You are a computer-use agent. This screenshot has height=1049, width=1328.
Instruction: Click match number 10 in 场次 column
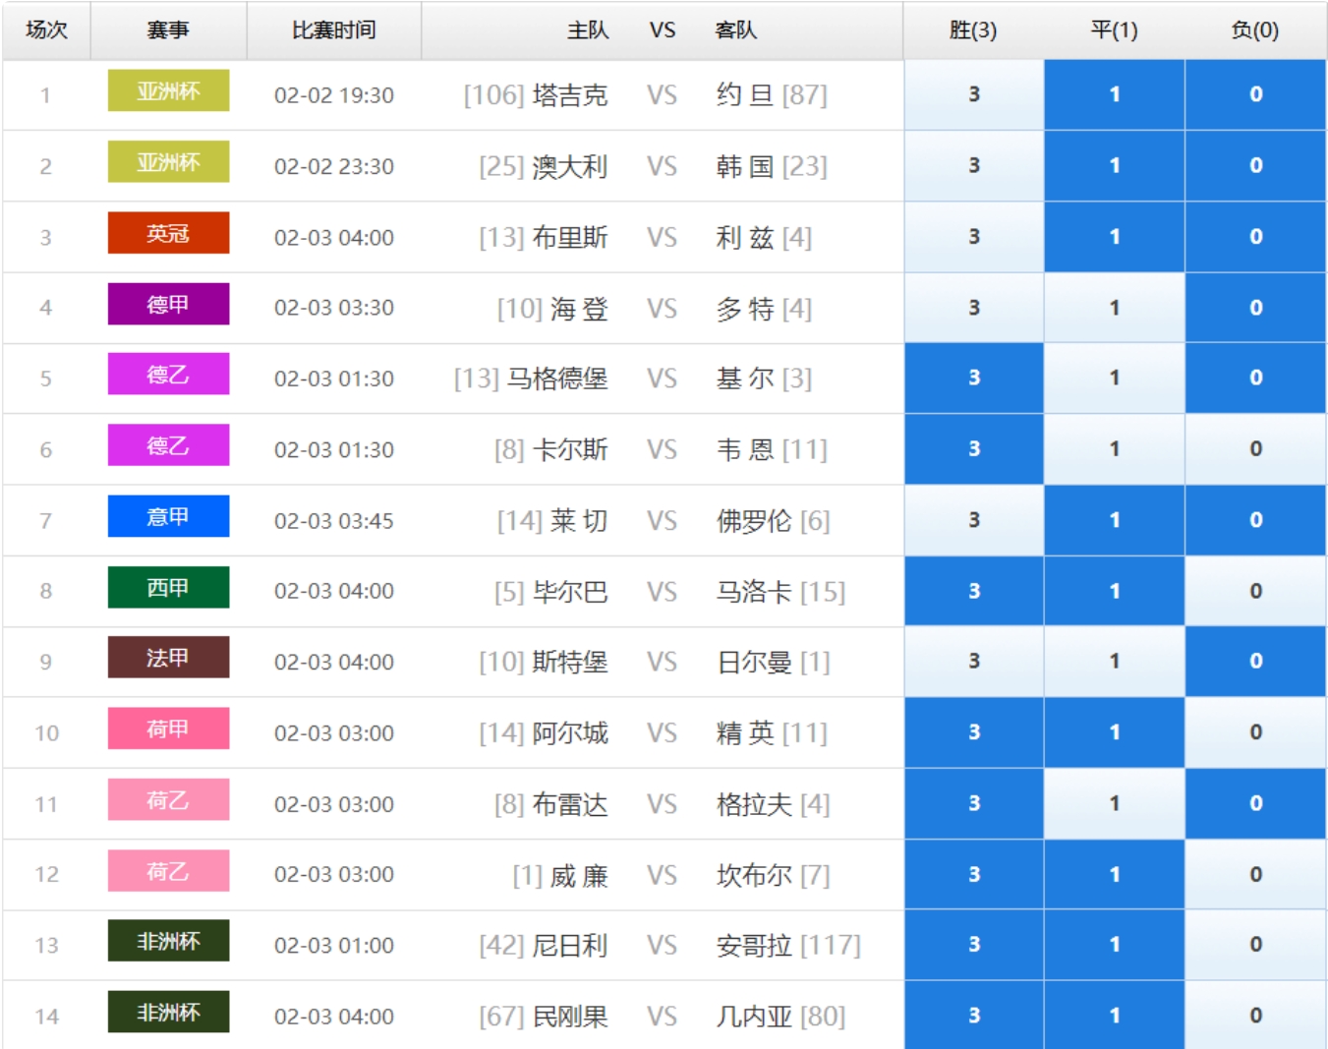46,733
